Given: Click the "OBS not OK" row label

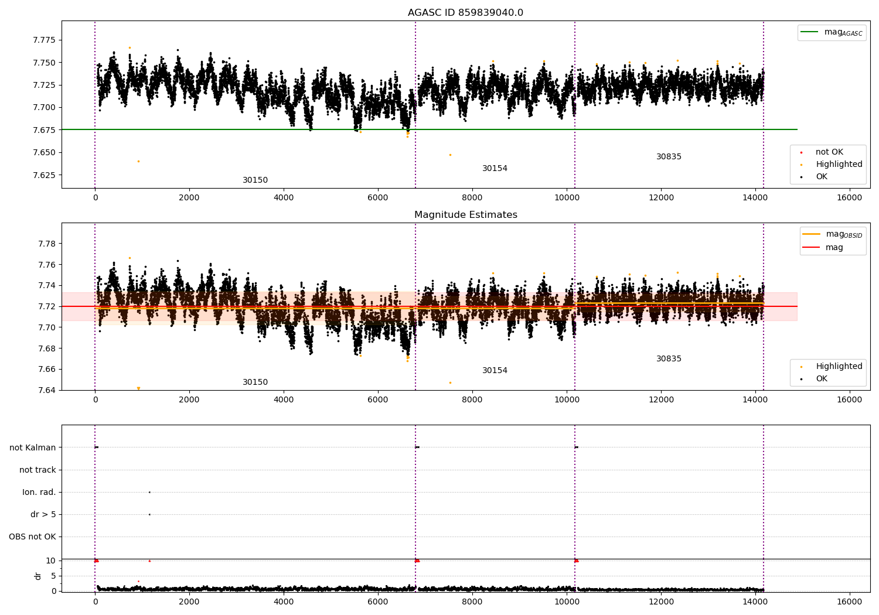Looking at the screenshot, I should (32, 537).
